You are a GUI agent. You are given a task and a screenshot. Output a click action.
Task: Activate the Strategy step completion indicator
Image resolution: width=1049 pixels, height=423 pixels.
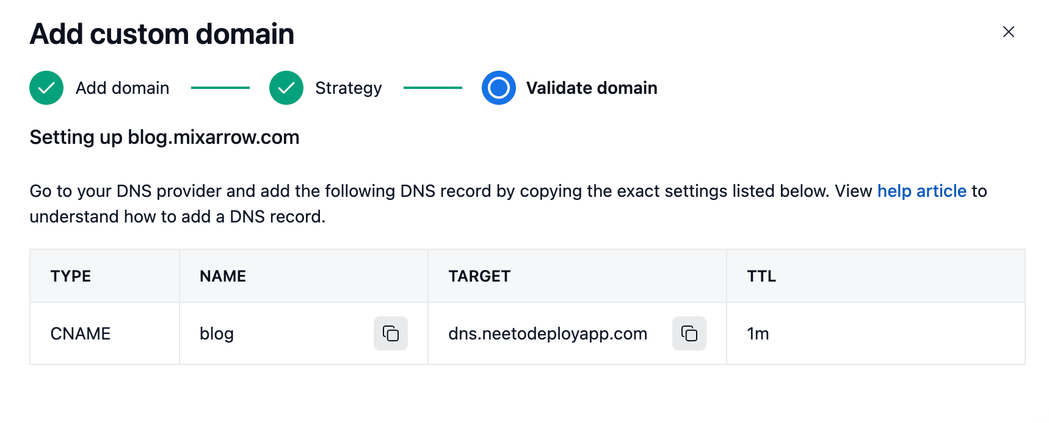(x=286, y=88)
